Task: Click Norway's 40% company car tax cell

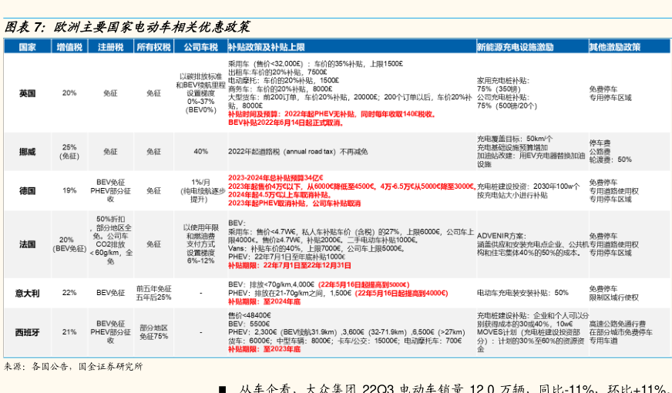Action: click(200, 151)
